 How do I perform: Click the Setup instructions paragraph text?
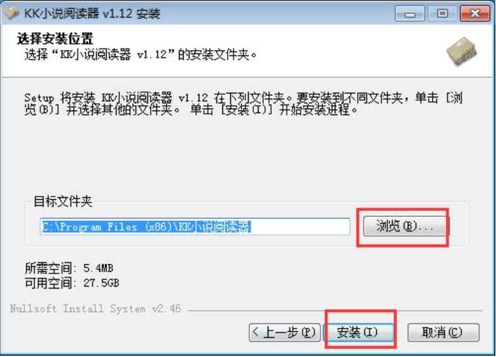(243, 104)
